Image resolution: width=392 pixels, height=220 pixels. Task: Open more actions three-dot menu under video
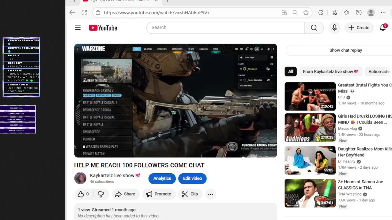pyautogui.click(x=211, y=194)
